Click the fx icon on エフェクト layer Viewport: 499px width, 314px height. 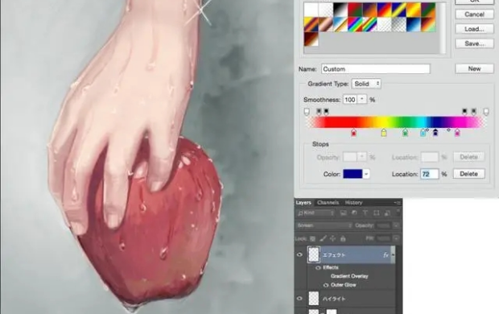coord(386,254)
